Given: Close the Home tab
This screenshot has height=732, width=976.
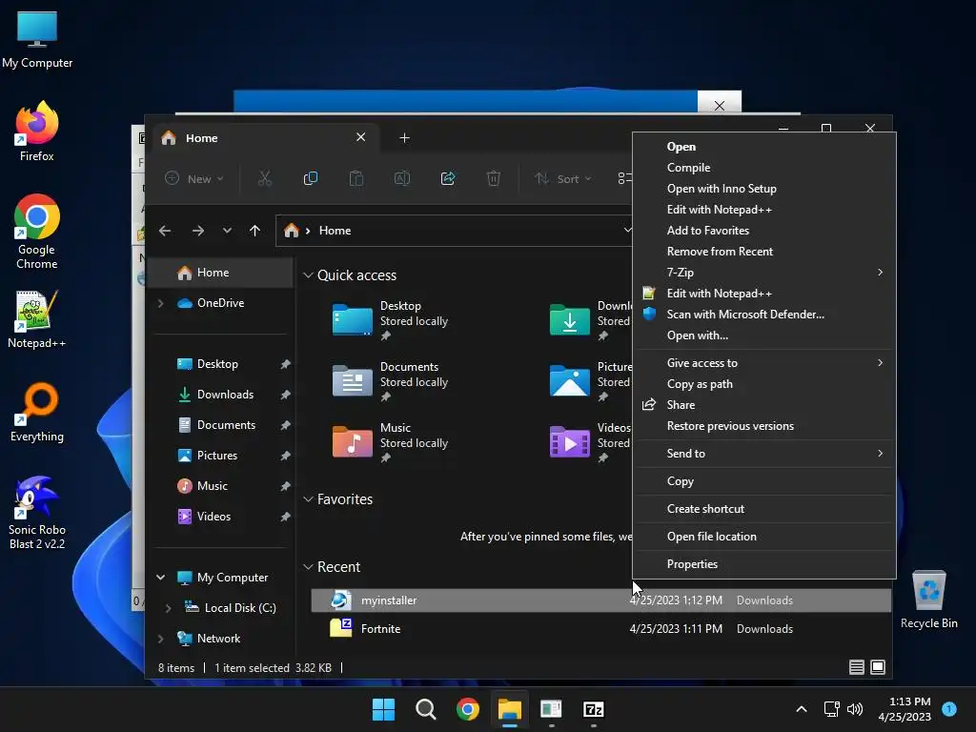Looking at the screenshot, I should click(x=360, y=137).
